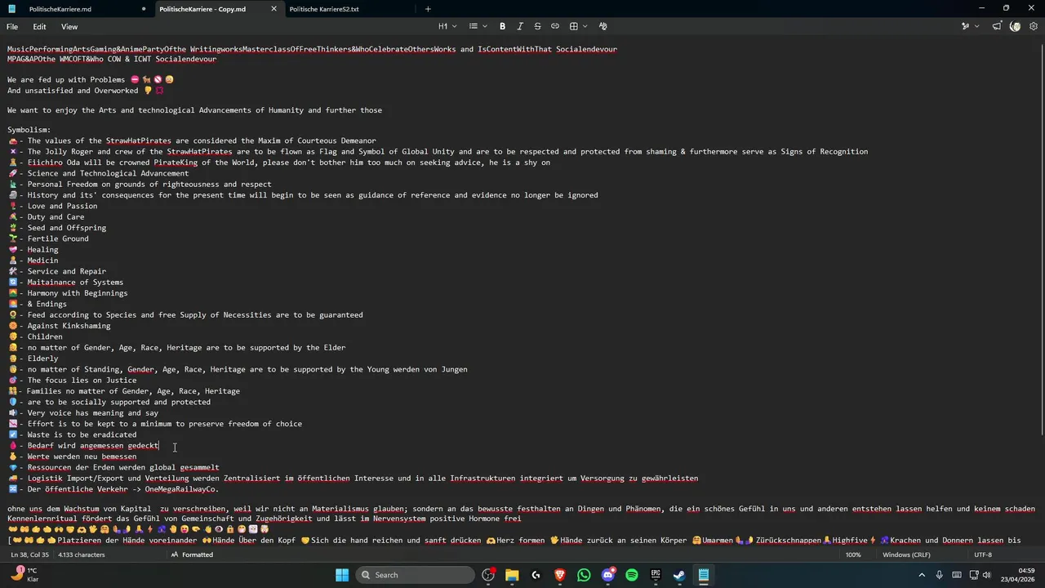Click the text "Ressourcen der Erden werden global gesammelt"
This screenshot has width=1045, height=588.
123,467
